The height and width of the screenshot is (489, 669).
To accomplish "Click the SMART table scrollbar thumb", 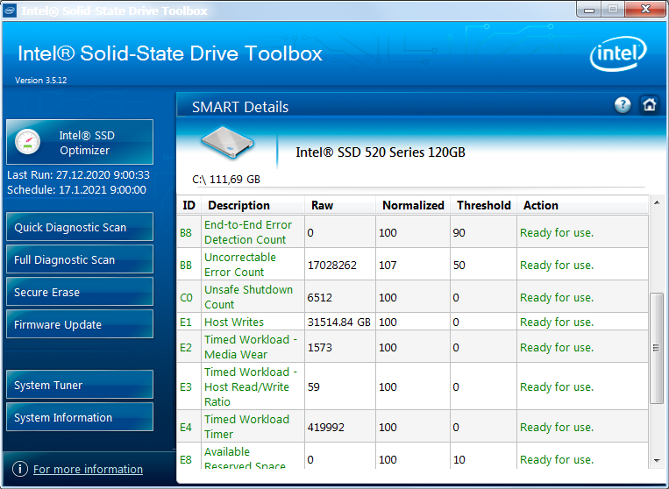I will 657,348.
